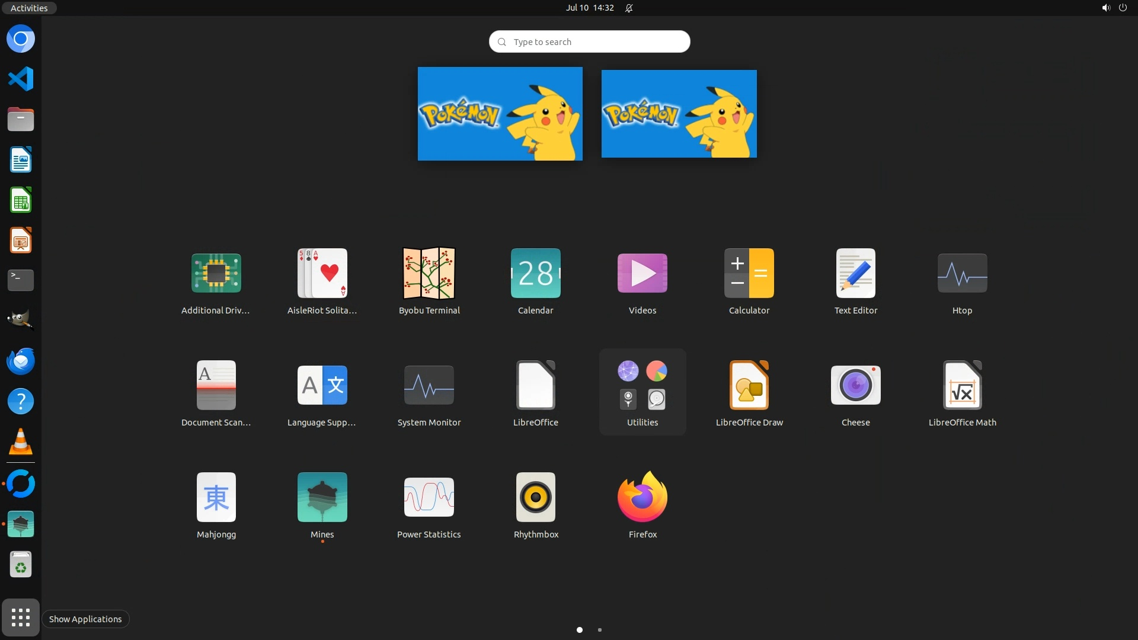Click the Type to search field
Viewport: 1138px width, 640px height.
click(x=589, y=41)
